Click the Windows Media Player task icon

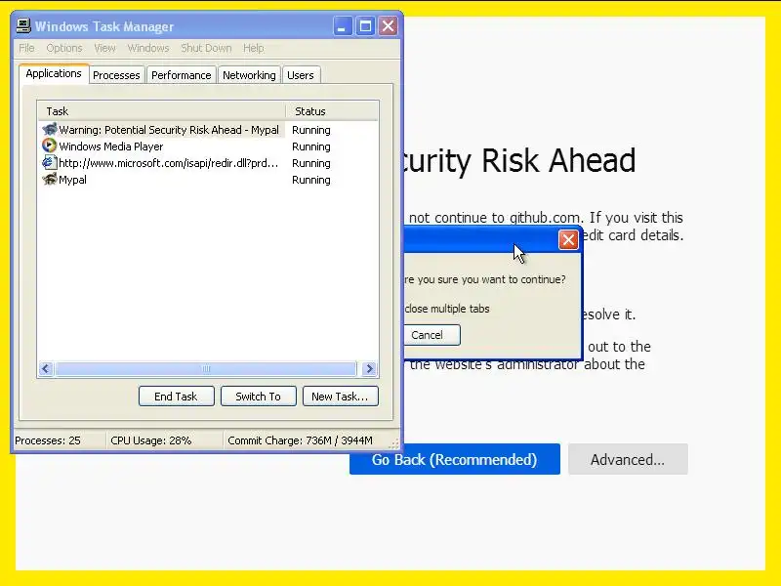pyautogui.click(x=50, y=146)
